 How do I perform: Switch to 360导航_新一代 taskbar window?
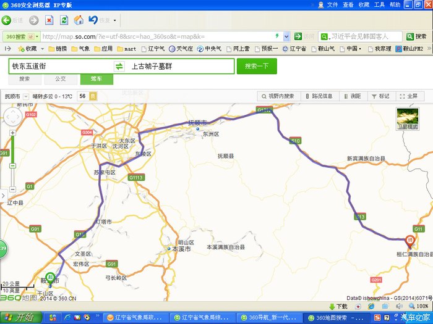click(269, 318)
